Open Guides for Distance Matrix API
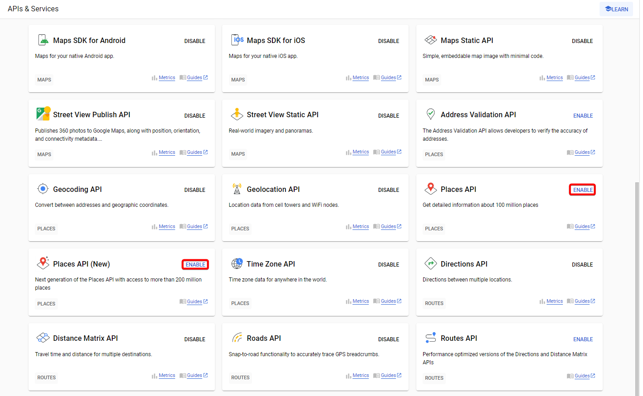 (194, 376)
